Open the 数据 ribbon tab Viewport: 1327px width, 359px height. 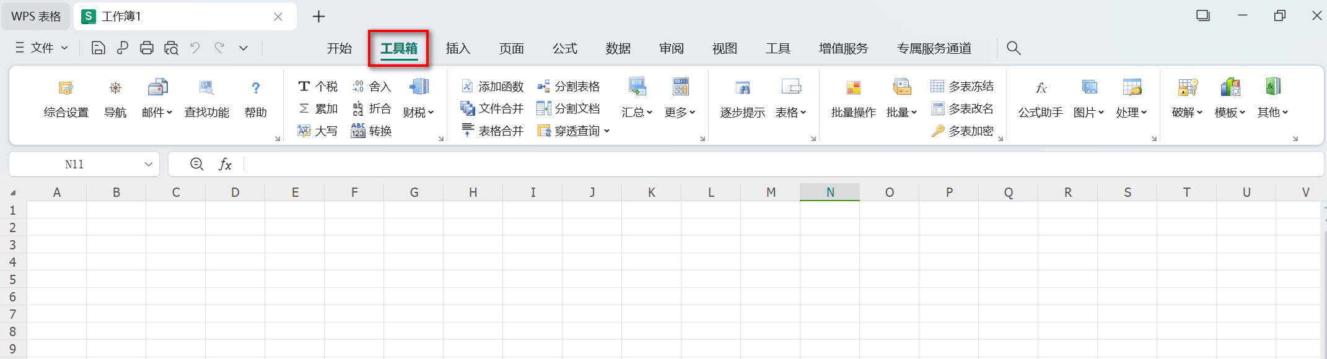tap(618, 48)
